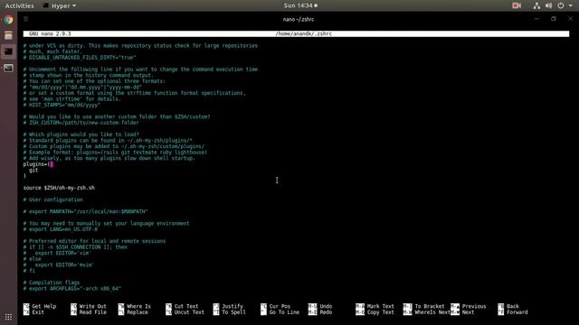Click the Back shortcut label
This screenshot has width=579, height=325.
pyautogui.click(x=513, y=306)
